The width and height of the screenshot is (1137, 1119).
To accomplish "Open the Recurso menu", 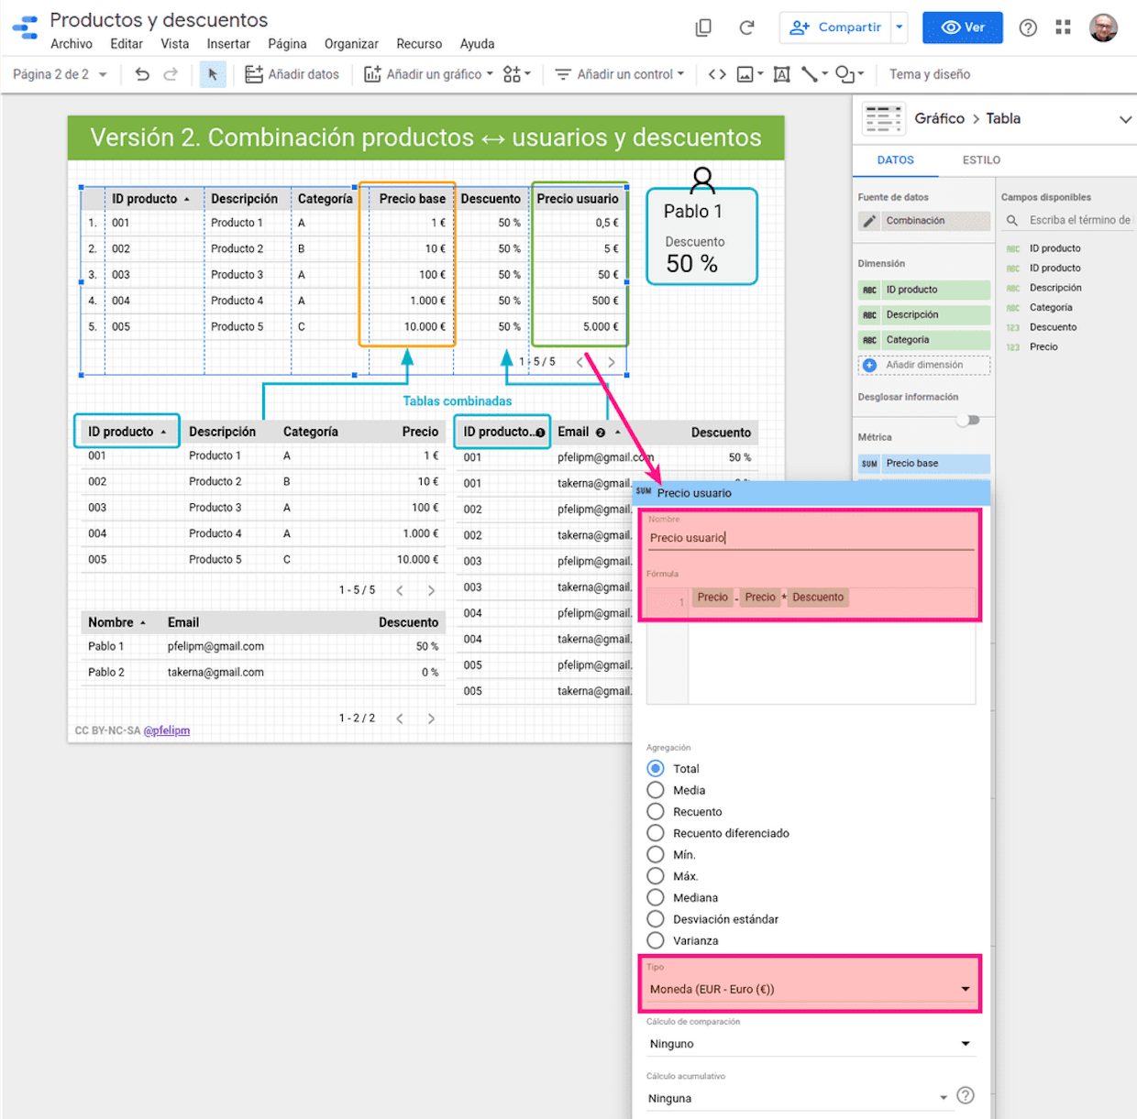I will point(419,44).
